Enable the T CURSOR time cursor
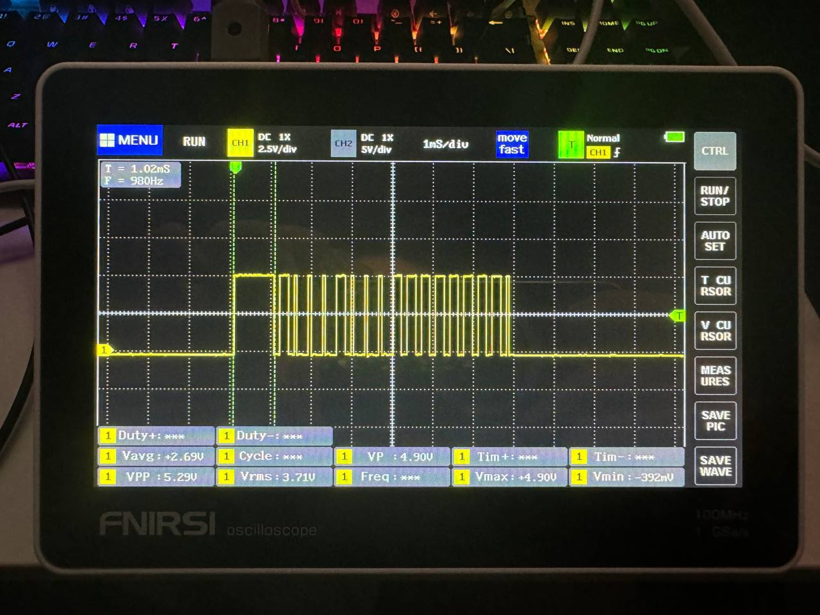This screenshot has width=820, height=615. [x=715, y=286]
